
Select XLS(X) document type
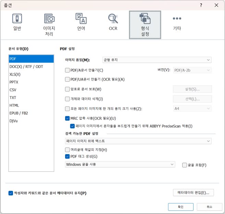click(x=31, y=74)
